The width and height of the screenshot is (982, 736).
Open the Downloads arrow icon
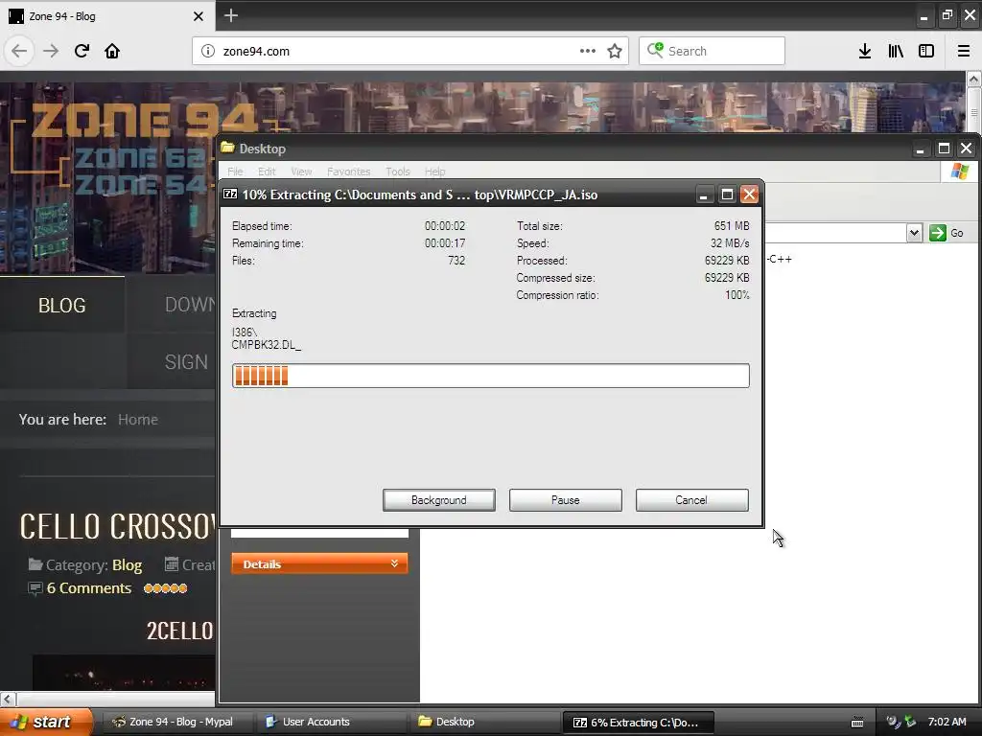coord(865,52)
